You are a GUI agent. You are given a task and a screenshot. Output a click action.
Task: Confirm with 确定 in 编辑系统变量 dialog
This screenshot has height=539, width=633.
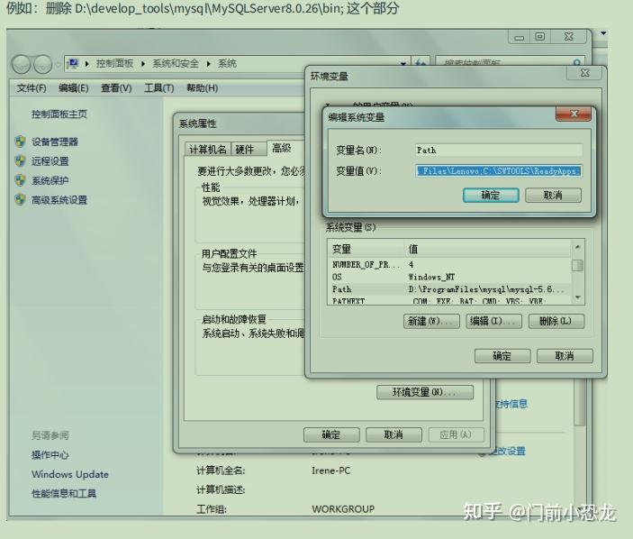[x=491, y=196]
